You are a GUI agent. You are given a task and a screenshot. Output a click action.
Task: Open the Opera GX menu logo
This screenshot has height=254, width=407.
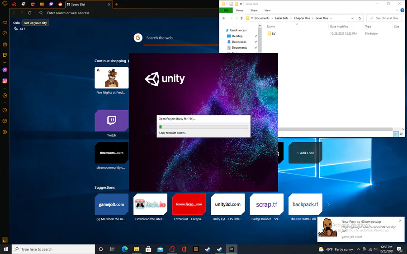[x=5, y=4]
